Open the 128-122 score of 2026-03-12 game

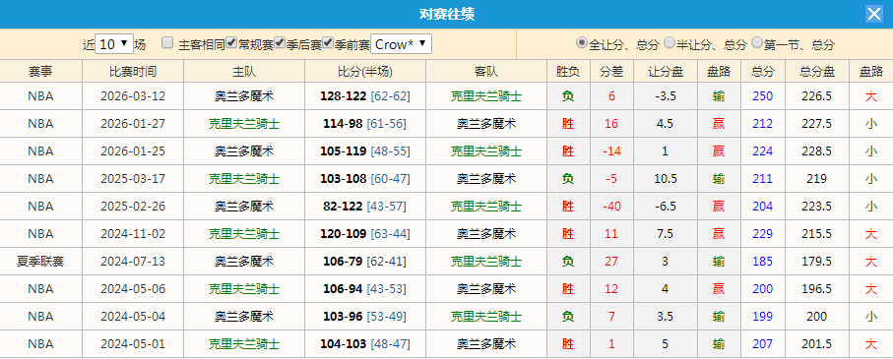point(343,96)
